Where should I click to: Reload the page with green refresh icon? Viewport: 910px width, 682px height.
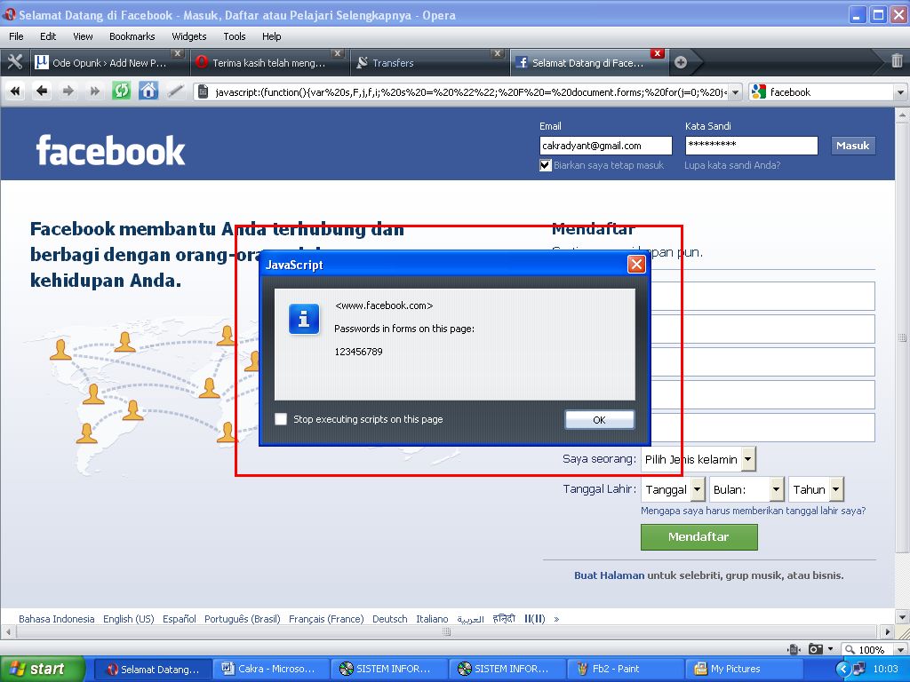(121, 91)
